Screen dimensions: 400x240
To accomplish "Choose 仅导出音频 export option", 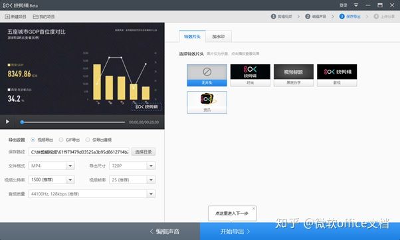I will 88,140.
